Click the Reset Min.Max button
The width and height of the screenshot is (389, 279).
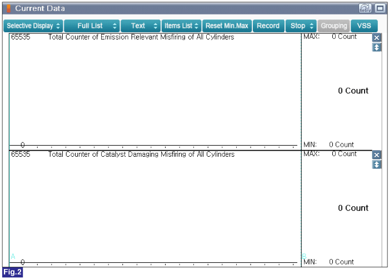click(227, 26)
